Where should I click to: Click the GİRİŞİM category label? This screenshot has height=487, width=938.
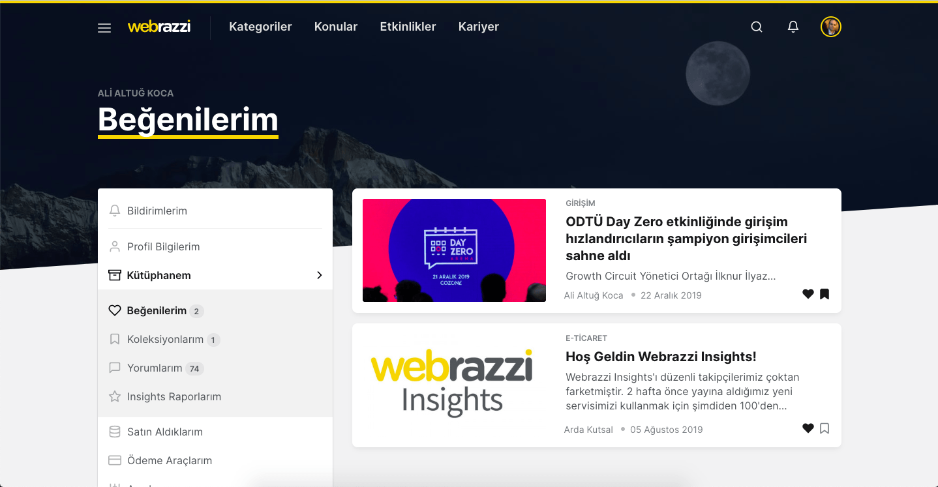point(579,203)
